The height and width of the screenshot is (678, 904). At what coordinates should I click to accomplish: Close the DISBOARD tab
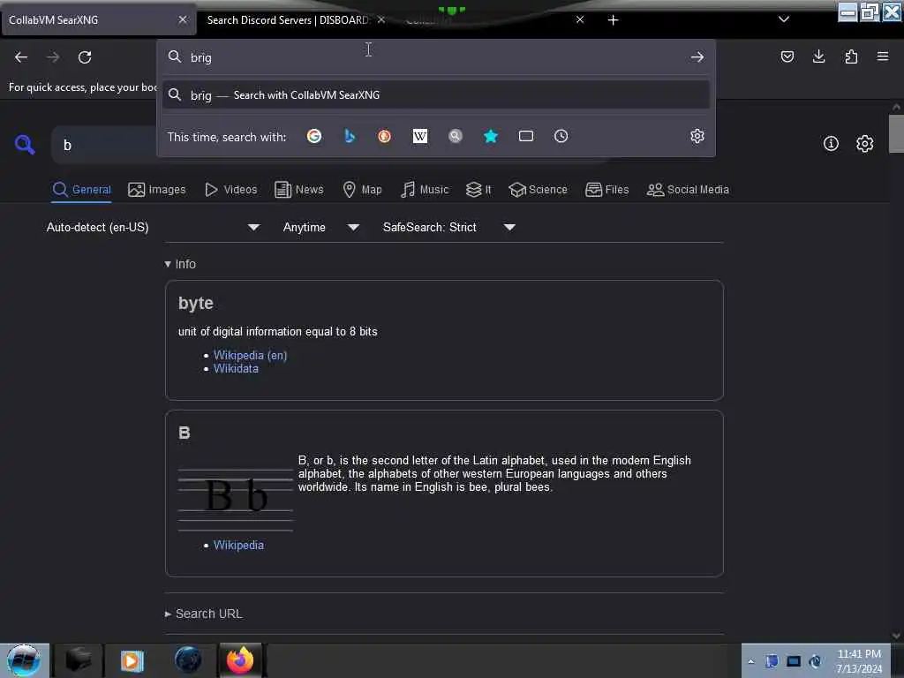[x=381, y=19]
